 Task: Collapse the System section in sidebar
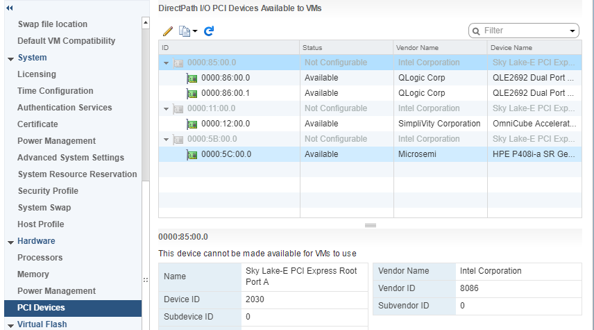tap(10, 59)
